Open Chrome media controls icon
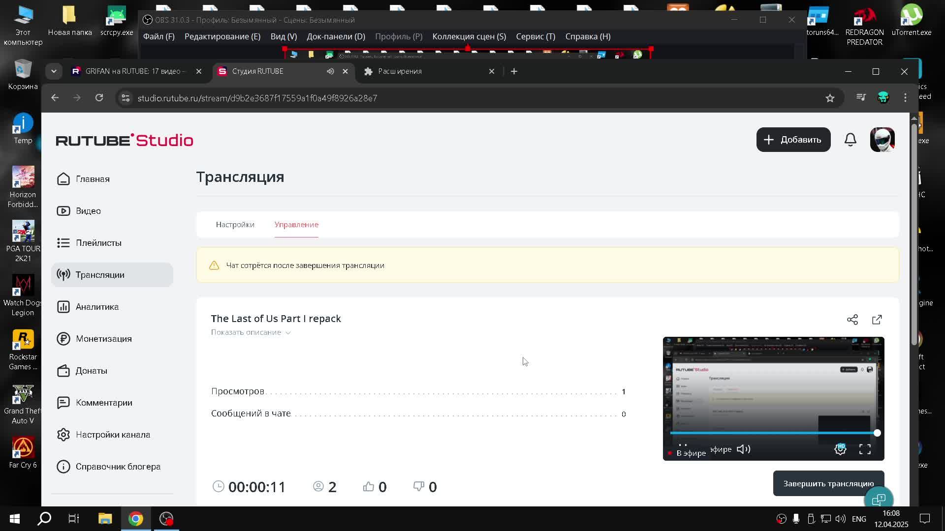The width and height of the screenshot is (945, 531). (861, 98)
